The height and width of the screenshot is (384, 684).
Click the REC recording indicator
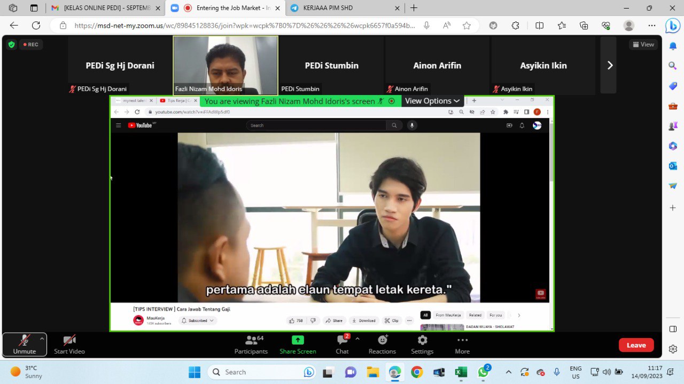coord(31,44)
